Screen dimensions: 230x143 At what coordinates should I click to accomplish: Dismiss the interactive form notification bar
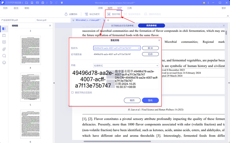coord(224,26)
